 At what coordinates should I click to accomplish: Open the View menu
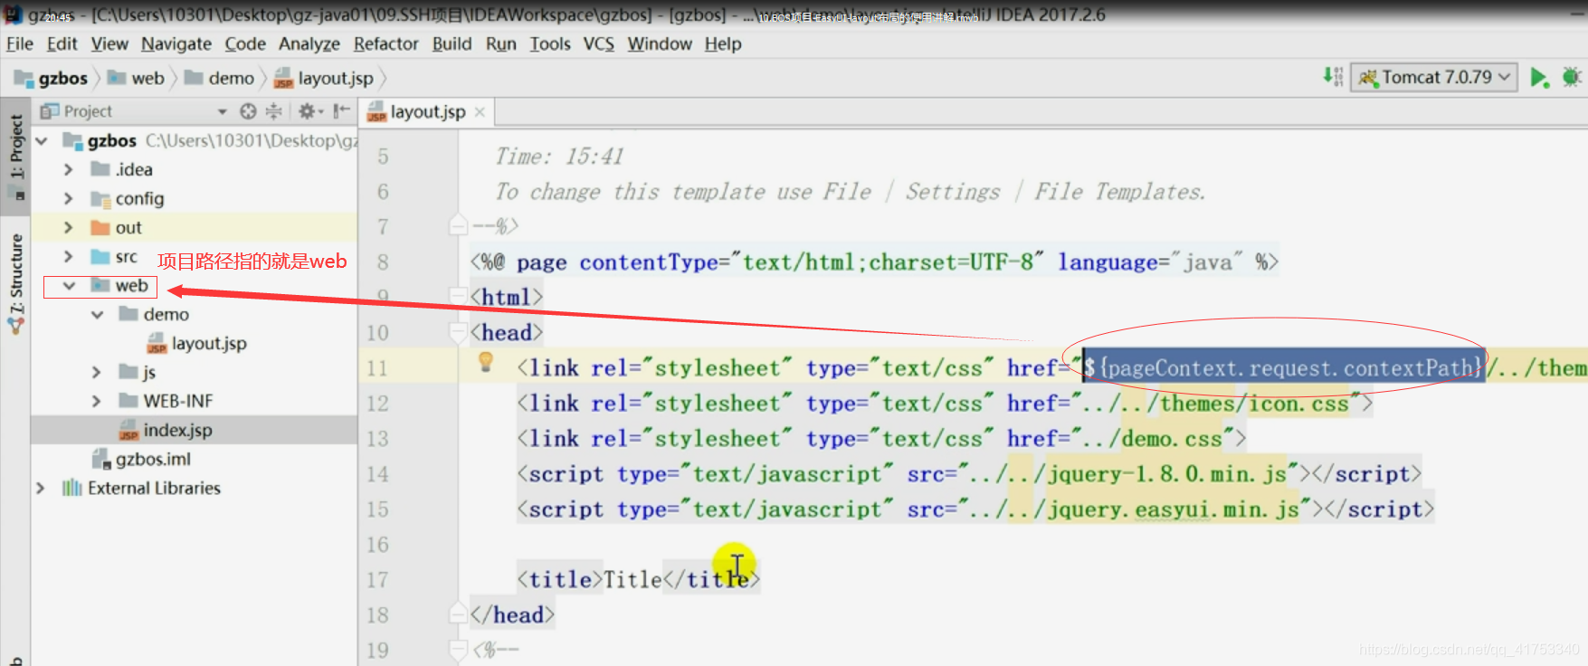coord(109,43)
